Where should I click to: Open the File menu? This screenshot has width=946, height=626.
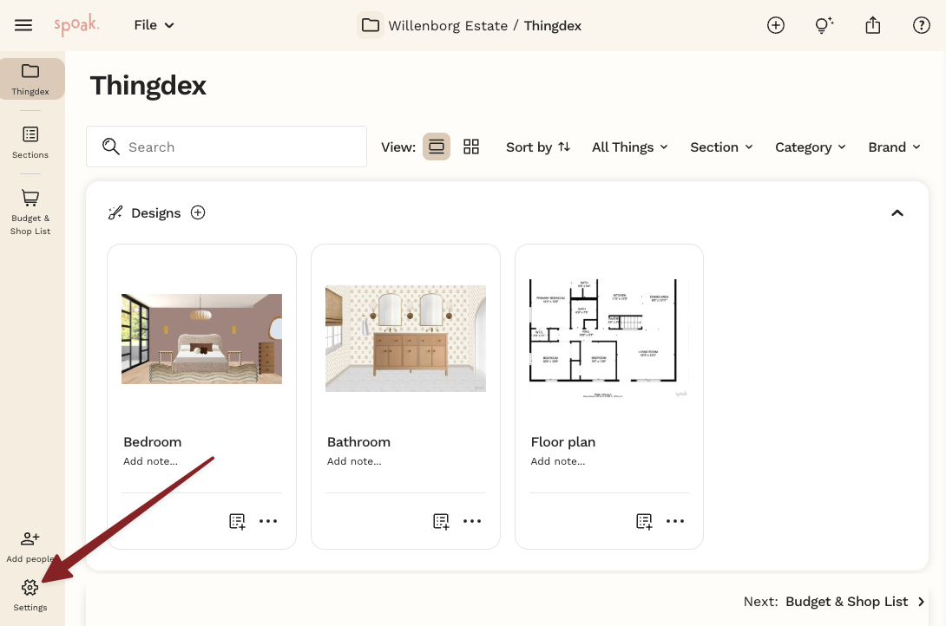[x=154, y=25]
